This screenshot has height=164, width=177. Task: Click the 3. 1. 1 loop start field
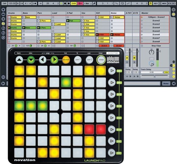(105, 3)
